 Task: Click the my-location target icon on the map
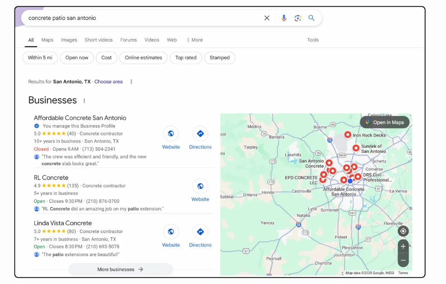click(x=403, y=231)
